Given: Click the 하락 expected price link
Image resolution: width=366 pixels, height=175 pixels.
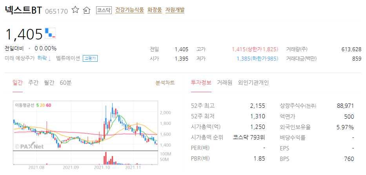Looking at the screenshot, I should point(44,58).
